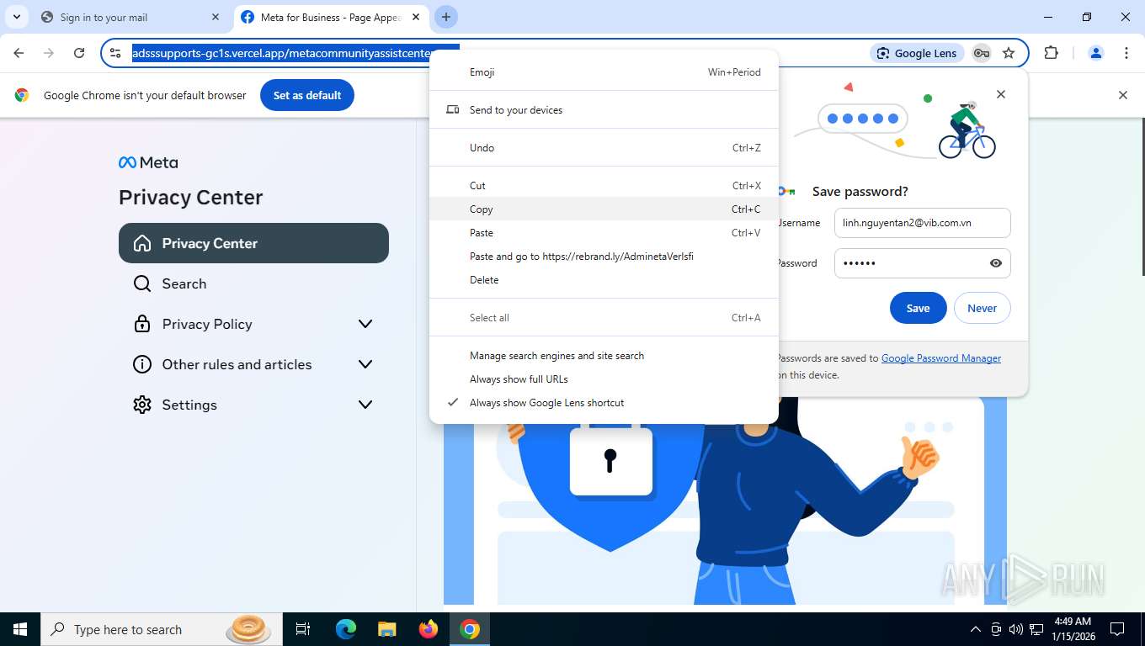Select Copy in the context menu
Image resolution: width=1145 pixels, height=646 pixels.
pos(604,209)
